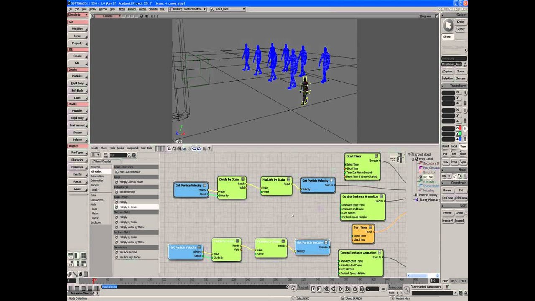Collapse the crowd_cloud tree node
The image size is (535, 301).
click(410, 155)
